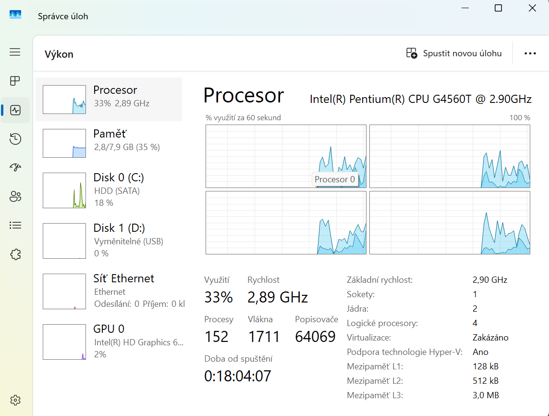The width and height of the screenshot is (549, 416).
Task: Expand the hamburger navigation menu
Action: (x=15, y=51)
